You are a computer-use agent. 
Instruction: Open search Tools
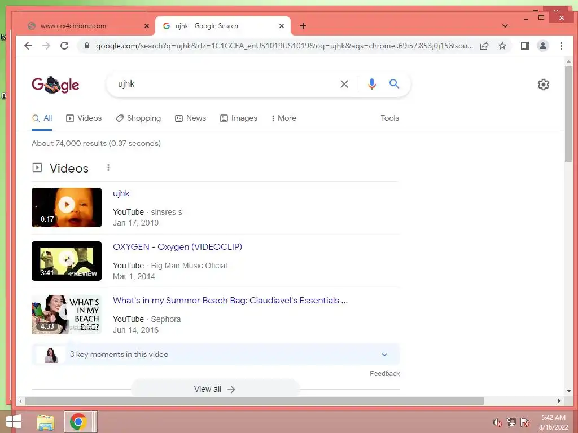click(389, 118)
